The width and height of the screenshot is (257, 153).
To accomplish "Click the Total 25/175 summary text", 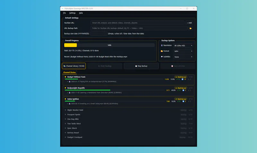I will tap(81, 51).
